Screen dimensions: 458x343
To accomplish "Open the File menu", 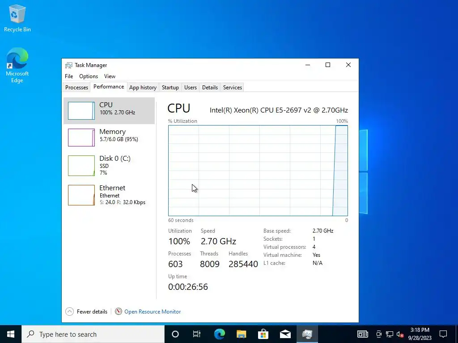I will pos(69,76).
